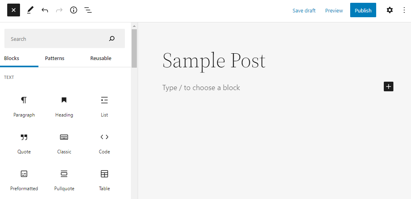
Task: Switch to the Patterns tab
Action: pos(54,58)
